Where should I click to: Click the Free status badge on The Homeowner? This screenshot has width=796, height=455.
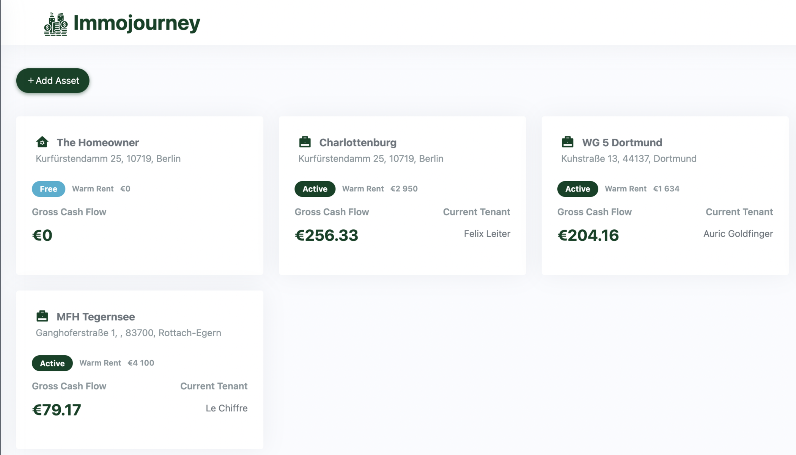(49, 189)
